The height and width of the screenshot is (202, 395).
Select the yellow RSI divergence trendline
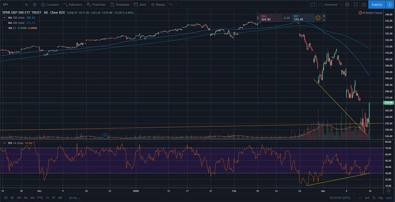(x=338, y=180)
